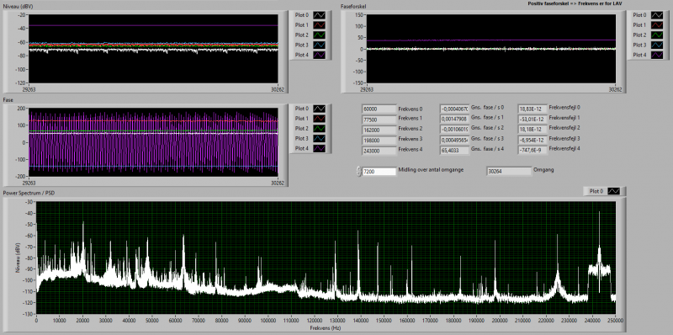The height and width of the screenshot is (335, 673).
Task: Click the Faseforskel graph title
Action: coord(353,7)
